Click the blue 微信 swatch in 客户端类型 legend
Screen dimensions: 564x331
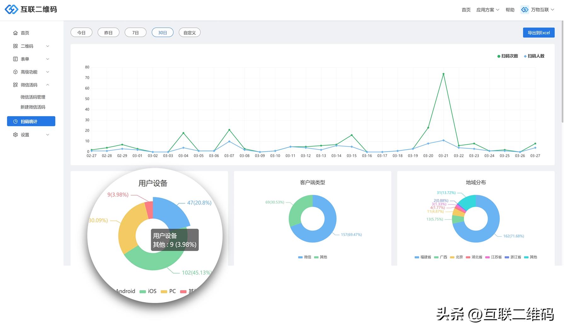pos(300,257)
